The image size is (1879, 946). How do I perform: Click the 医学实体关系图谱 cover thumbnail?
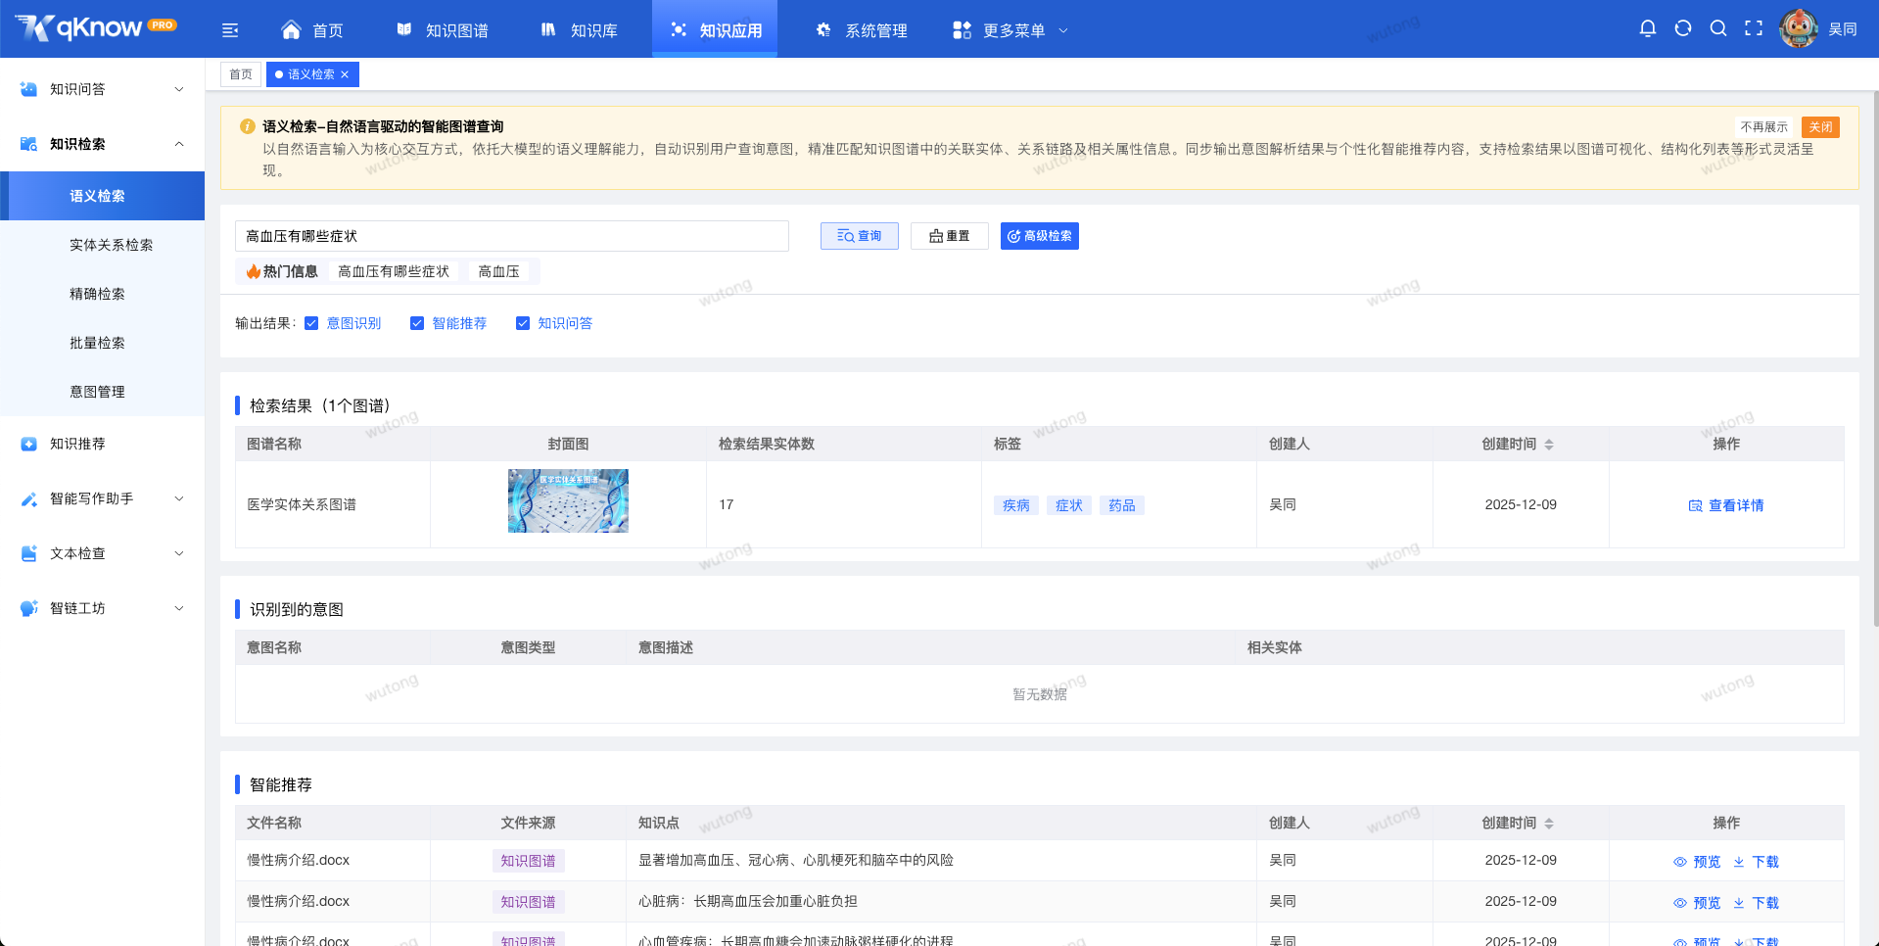tap(568, 500)
